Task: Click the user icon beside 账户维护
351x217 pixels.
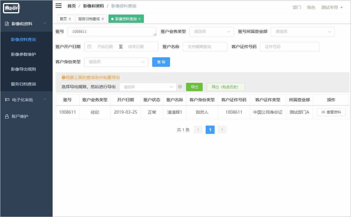Action: (7, 116)
